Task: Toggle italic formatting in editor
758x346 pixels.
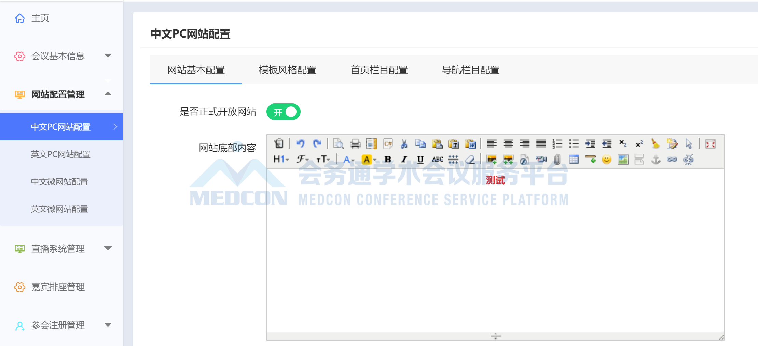Action: pyautogui.click(x=404, y=160)
